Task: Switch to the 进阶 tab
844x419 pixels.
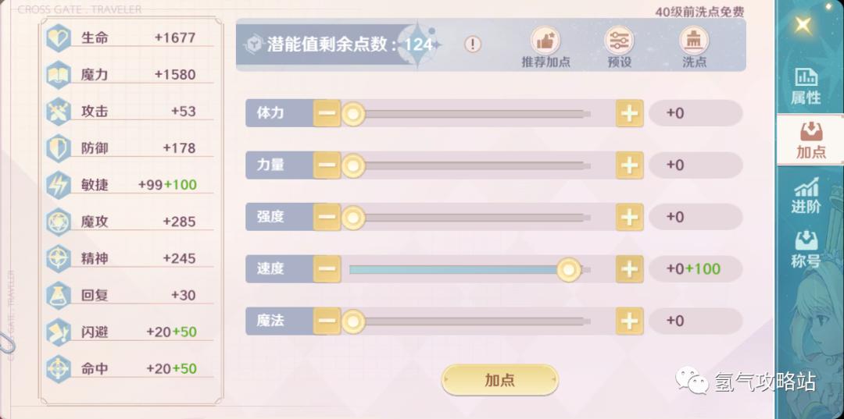Action: [x=806, y=196]
